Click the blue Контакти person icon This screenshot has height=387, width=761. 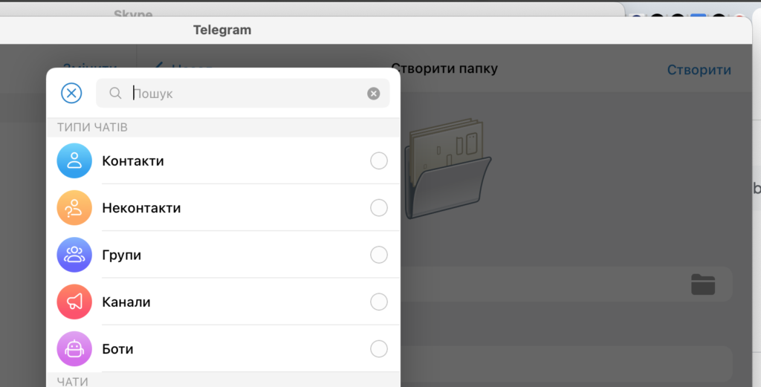[x=74, y=161]
